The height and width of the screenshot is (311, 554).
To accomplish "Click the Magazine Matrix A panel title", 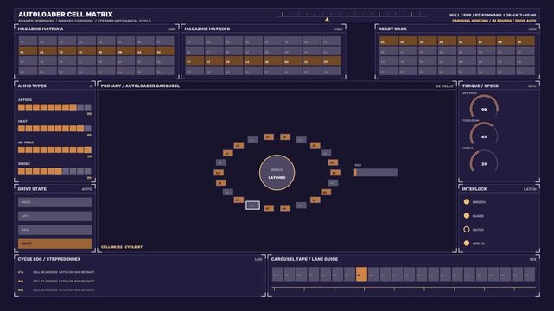I will coord(41,29).
